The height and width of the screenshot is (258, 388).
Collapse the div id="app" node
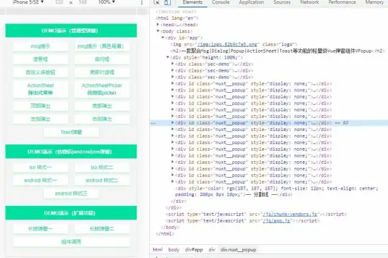(x=163, y=38)
